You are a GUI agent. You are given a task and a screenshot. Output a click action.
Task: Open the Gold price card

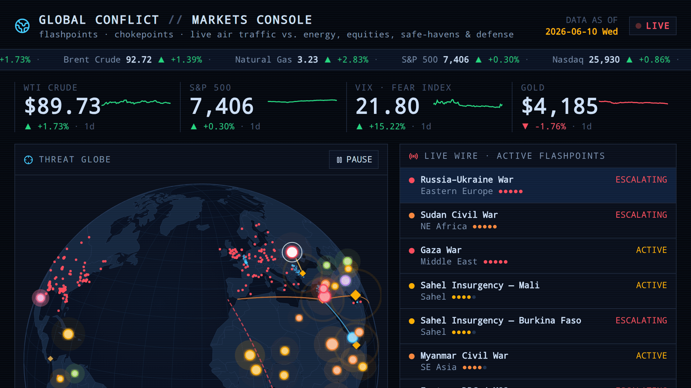point(594,107)
